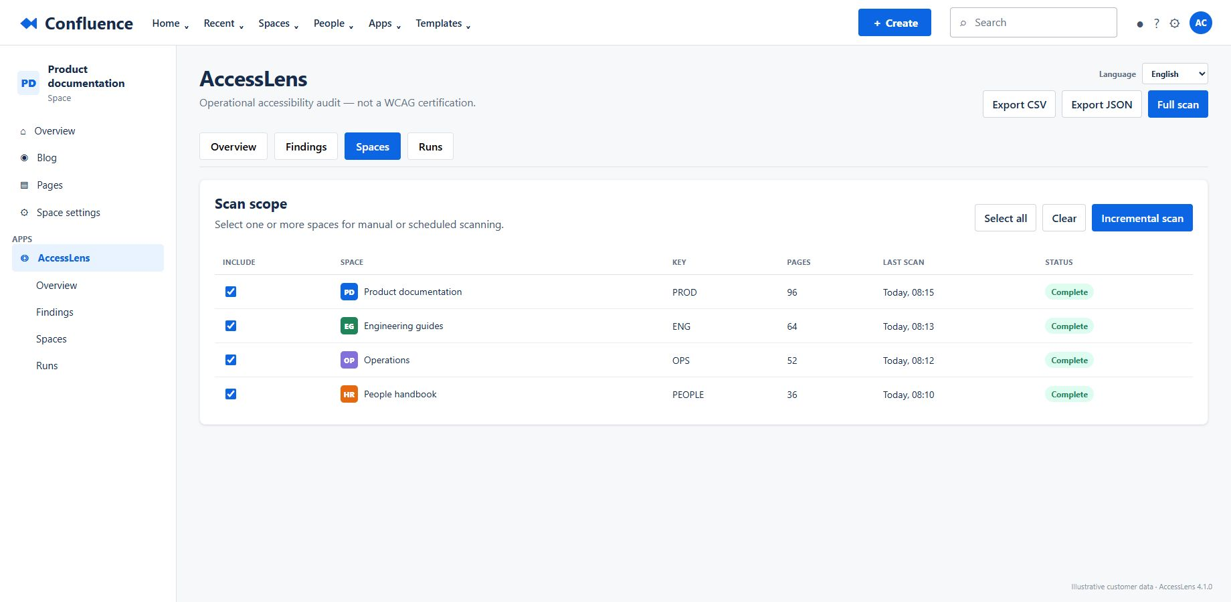Click the Product documentation space name in table
The image size is (1231, 602).
click(x=413, y=292)
